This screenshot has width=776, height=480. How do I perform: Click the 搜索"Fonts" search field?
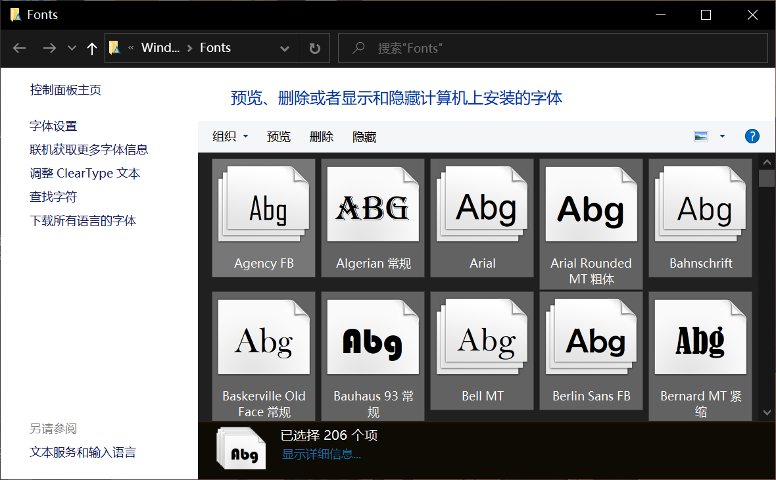point(553,48)
